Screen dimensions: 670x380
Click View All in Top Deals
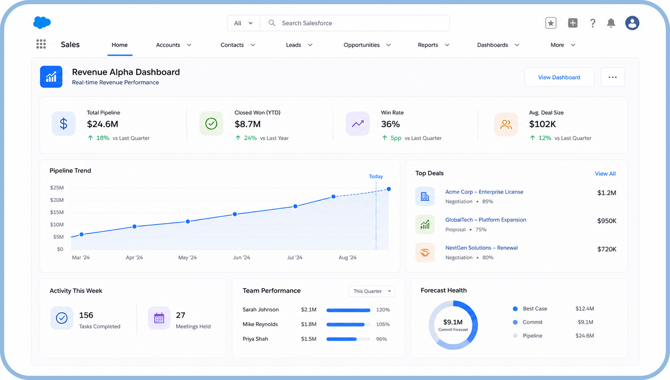click(605, 173)
